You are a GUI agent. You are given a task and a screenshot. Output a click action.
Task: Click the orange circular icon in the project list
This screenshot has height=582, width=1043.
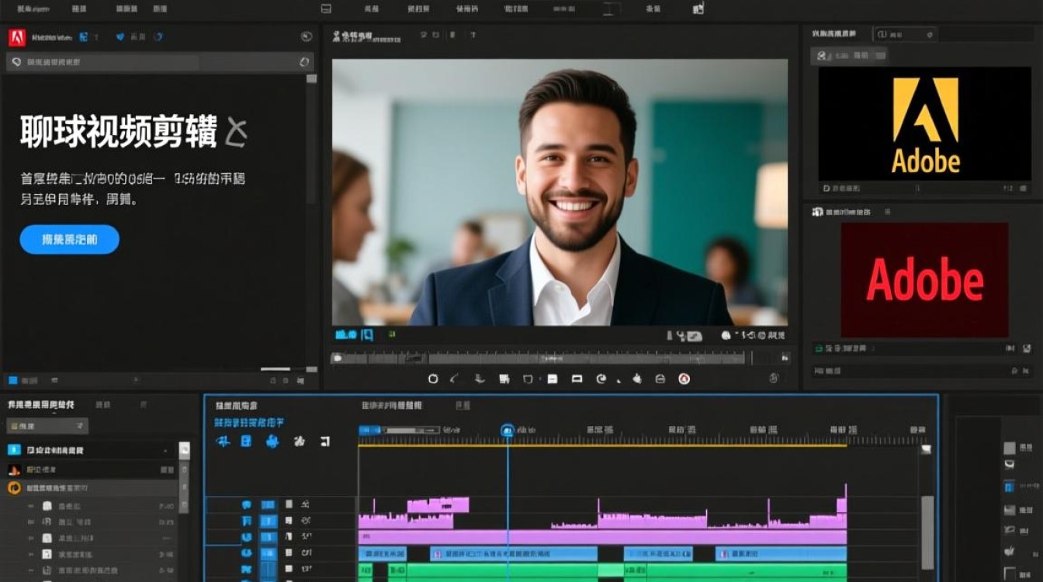pyautogui.click(x=14, y=488)
